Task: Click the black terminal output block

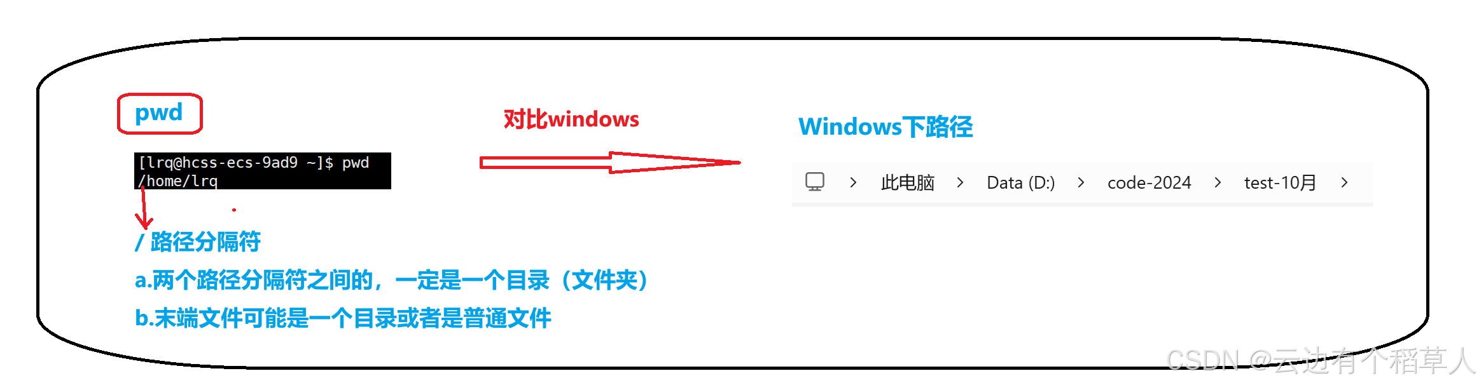Action: 262,171
